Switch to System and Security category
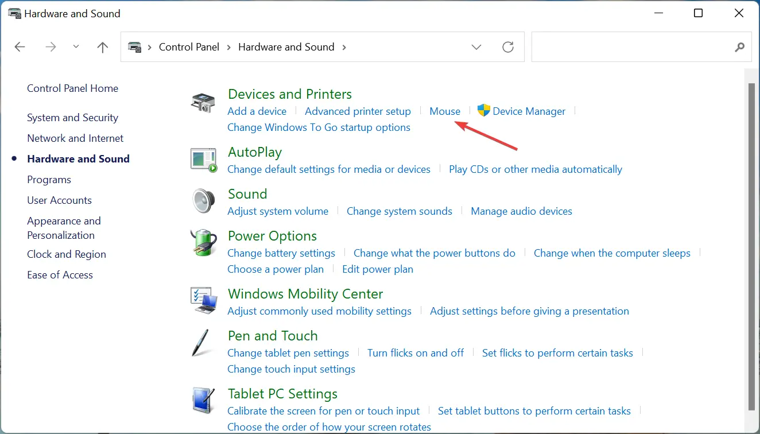760x434 pixels. click(72, 118)
